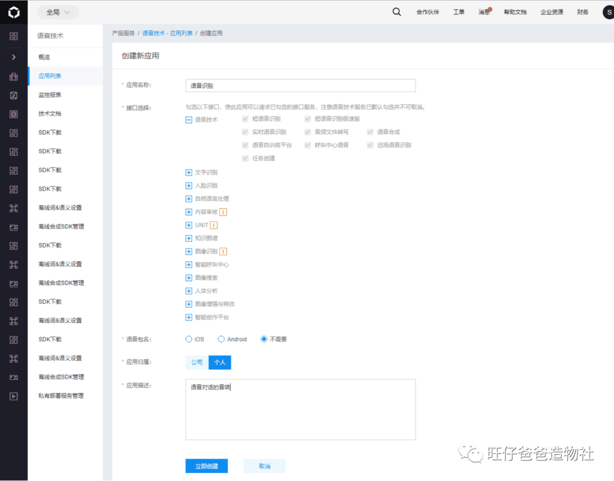Click the 应用描述 text area

301,409
